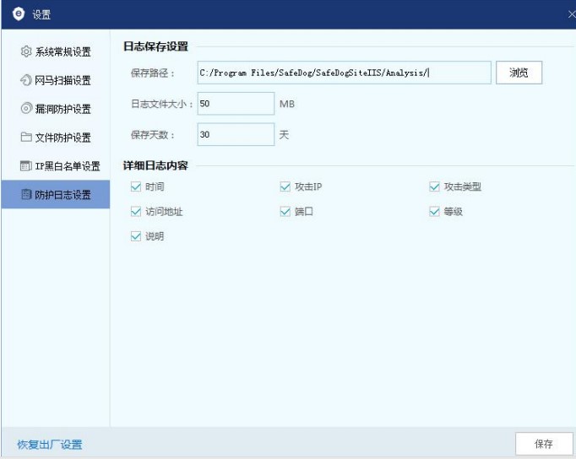Click 浏览 button to choose path
This screenshot has height=459, width=576.
pos(519,73)
